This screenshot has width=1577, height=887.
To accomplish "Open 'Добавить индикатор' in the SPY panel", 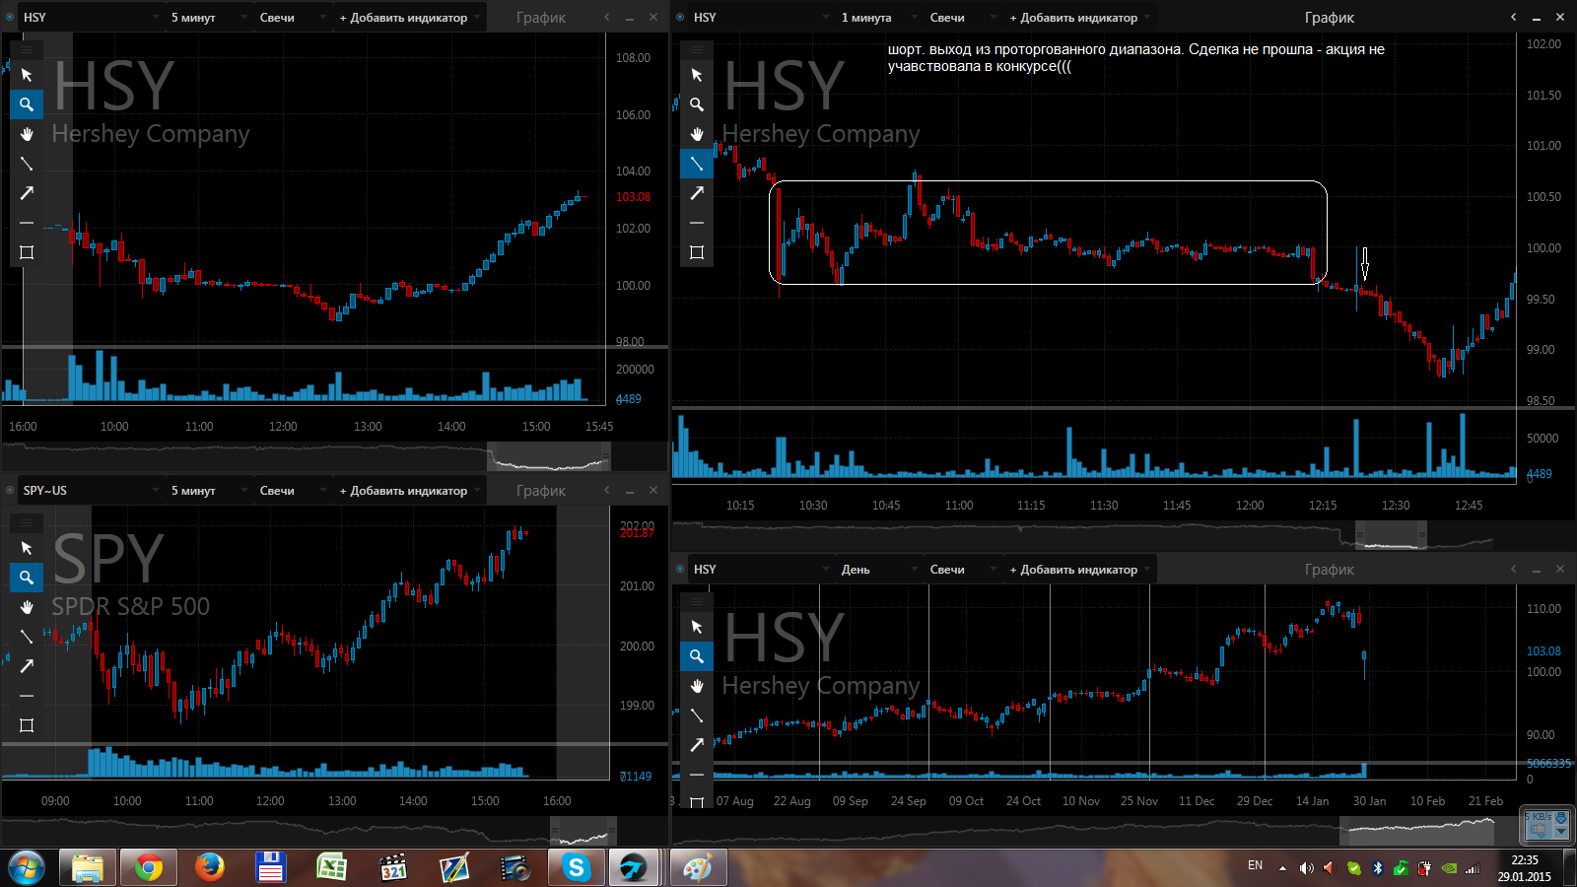I will (409, 491).
